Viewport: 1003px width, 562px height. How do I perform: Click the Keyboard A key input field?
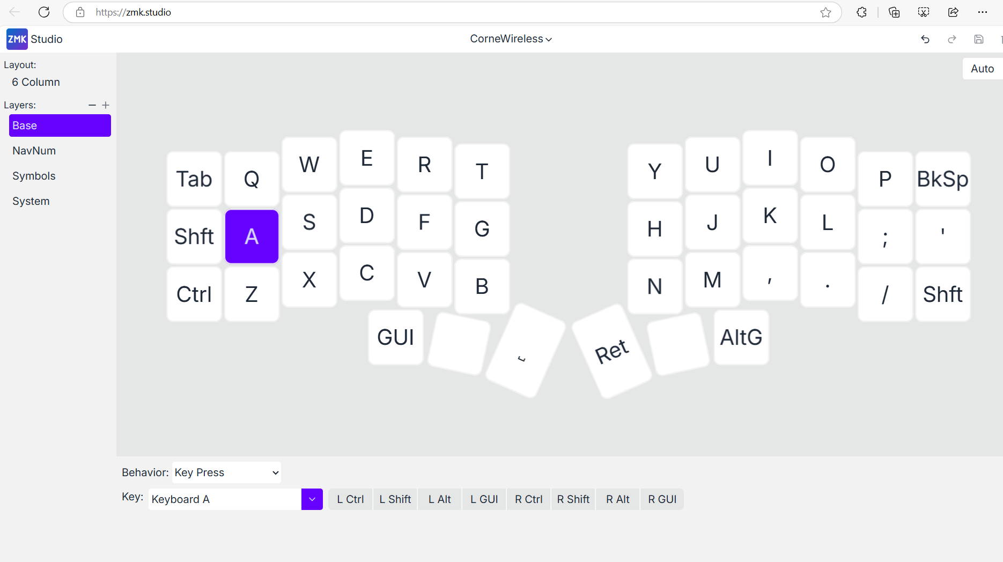[224, 499]
